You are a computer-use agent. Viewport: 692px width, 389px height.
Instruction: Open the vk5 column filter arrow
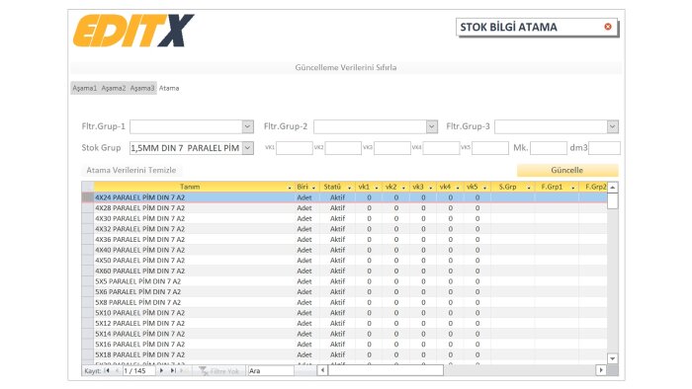pos(484,188)
